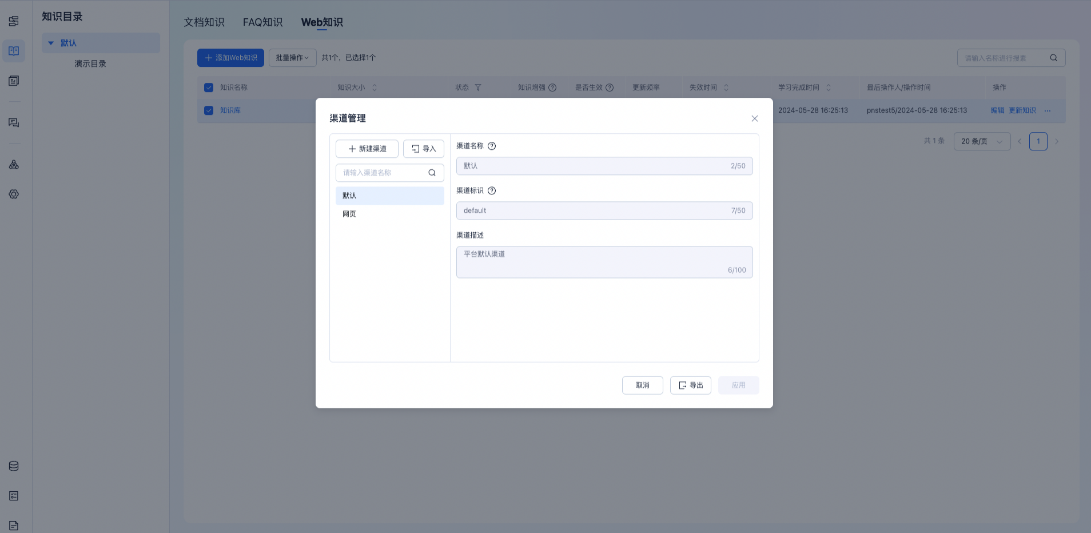Click 导出 button
1091x533 pixels.
691,385
